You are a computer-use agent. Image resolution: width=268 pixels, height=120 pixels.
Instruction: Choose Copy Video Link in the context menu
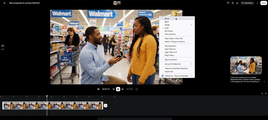tap(177, 52)
